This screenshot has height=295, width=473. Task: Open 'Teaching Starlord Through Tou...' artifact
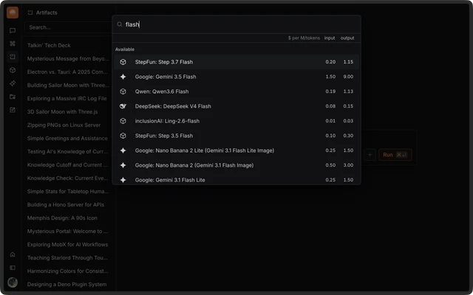click(68, 257)
